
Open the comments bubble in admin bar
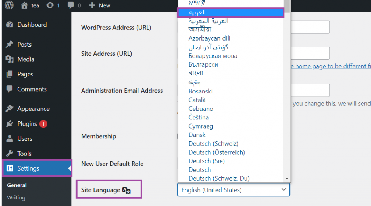(71, 5)
